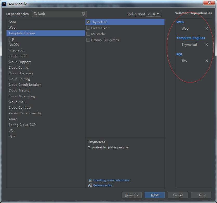Select the Azure category
The height and width of the screenshot is (203, 217).
46,119
